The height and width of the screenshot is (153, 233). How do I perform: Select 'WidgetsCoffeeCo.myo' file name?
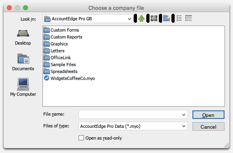pos(73,78)
